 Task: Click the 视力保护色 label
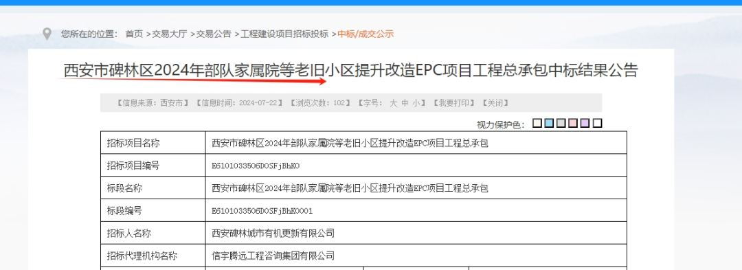(501, 124)
